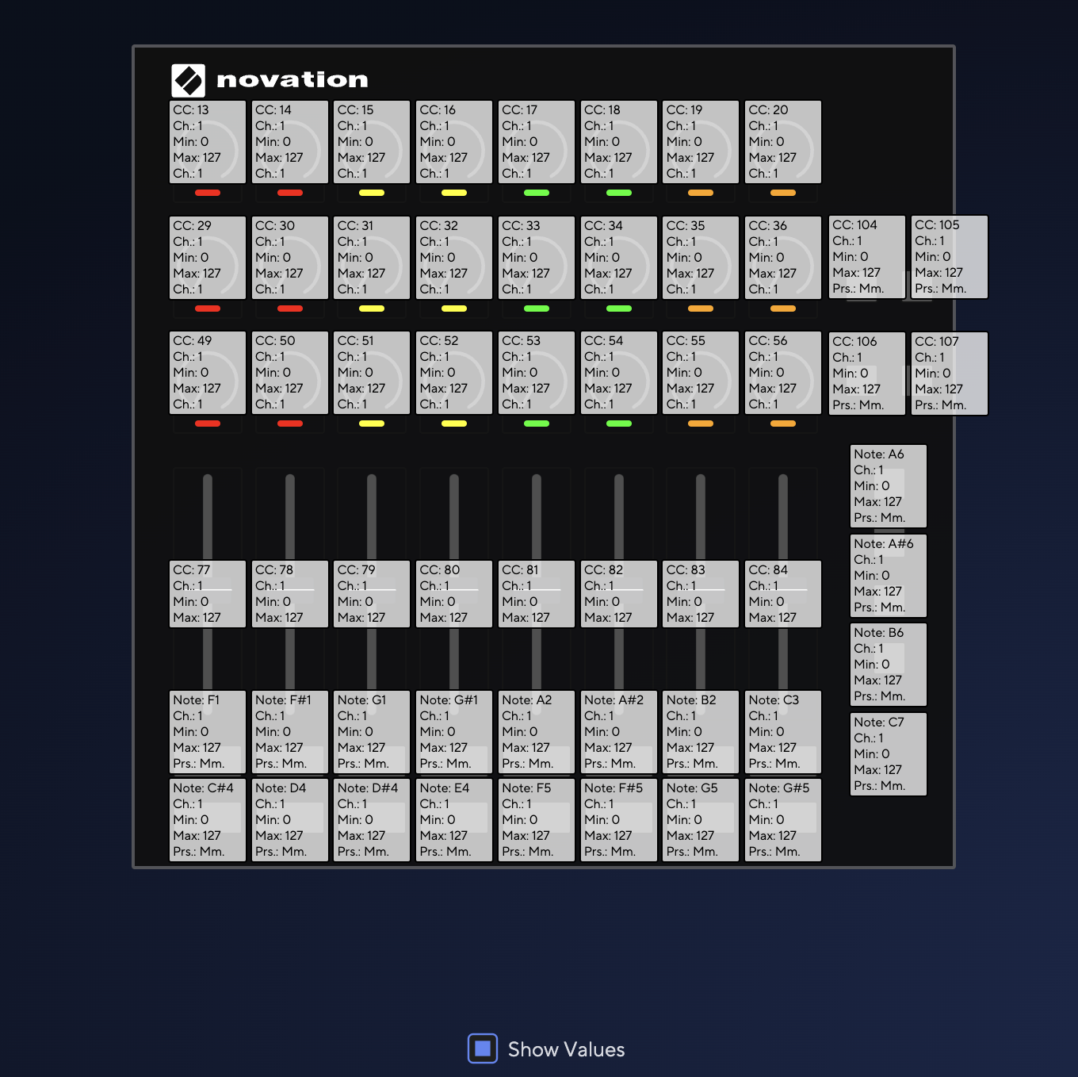Viewport: 1078px width, 1077px height.
Task: Click the CC: 104 button
Action: tap(867, 257)
